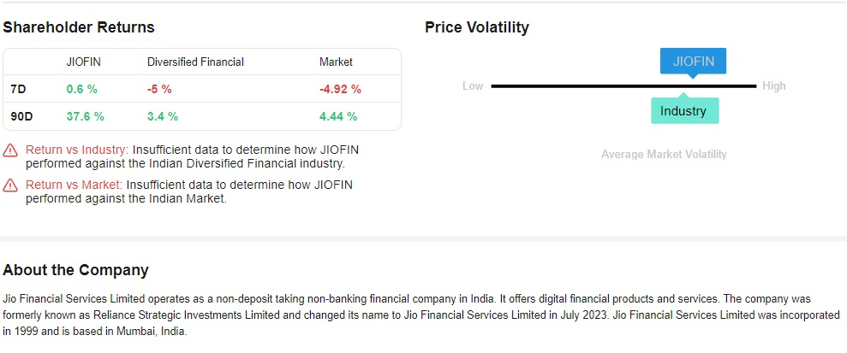The image size is (847, 353).
Task: Select the blue JIOFIN volatility marker
Action: (x=693, y=62)
